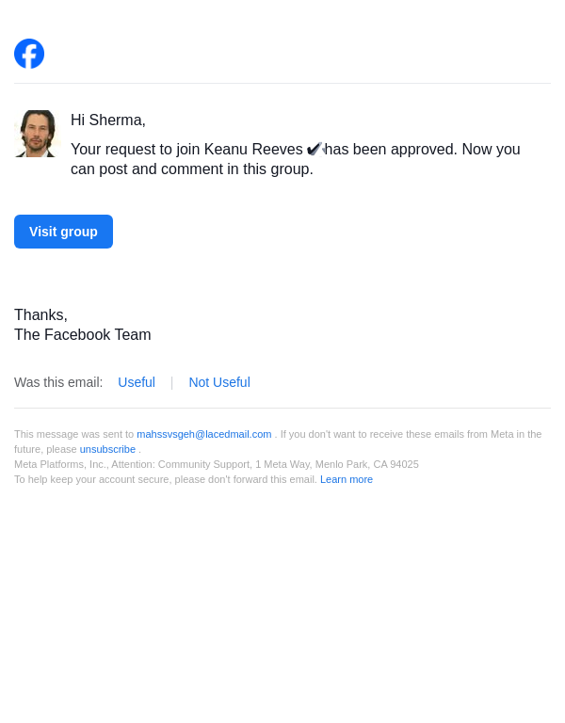Viewport: 565px width, 723px height.
Task: Rate this email as Useful
Action: [137, 382]
